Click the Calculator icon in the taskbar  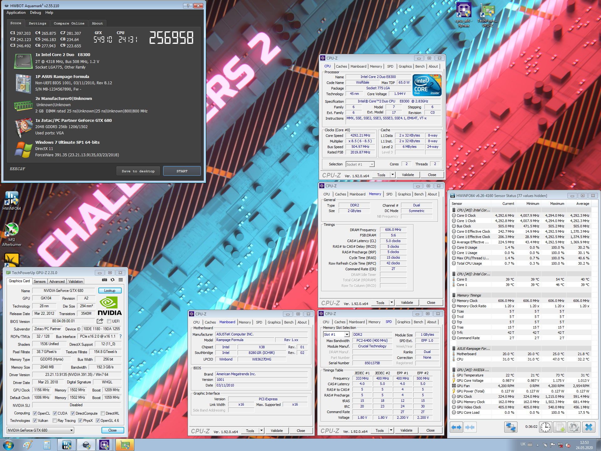click(47, 445)
